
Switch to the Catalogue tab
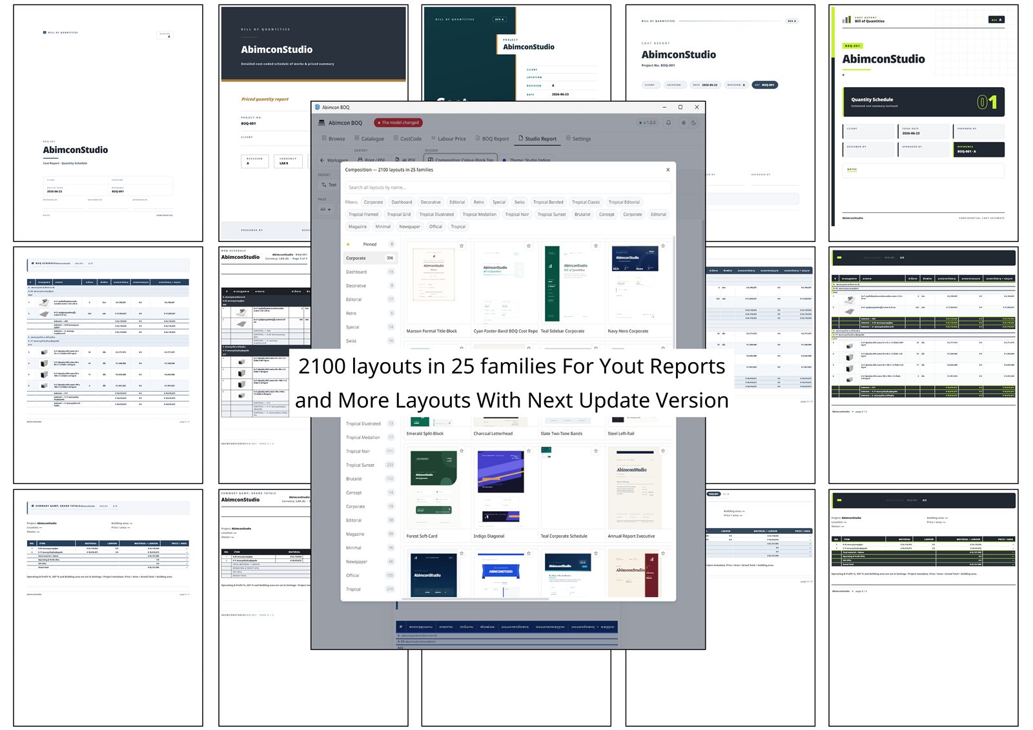(369, 139)
